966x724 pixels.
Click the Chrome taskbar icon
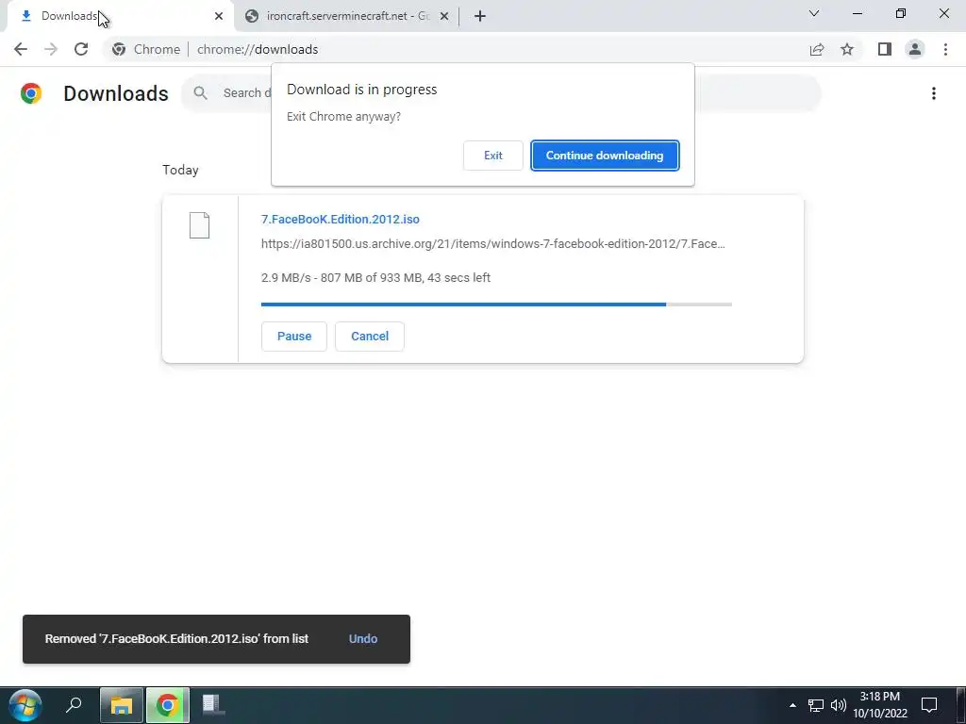[168, 705]
